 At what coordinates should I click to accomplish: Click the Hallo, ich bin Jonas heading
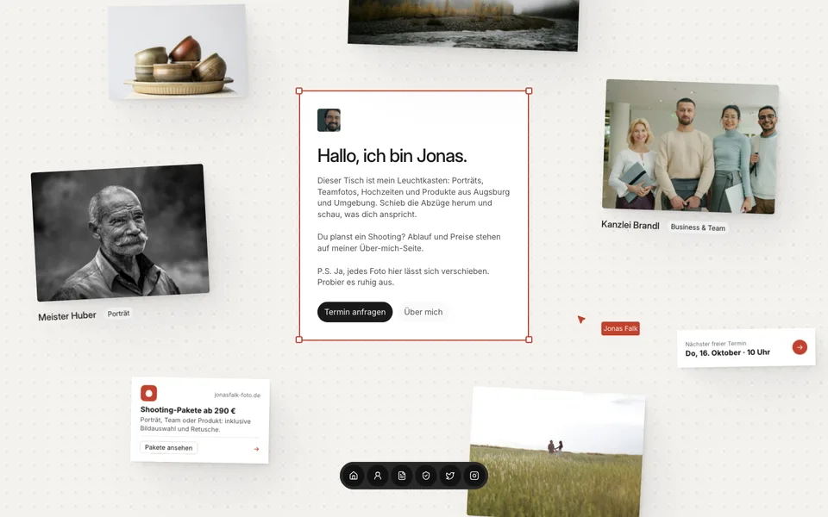pyautogui.click(x=392, y=156)
